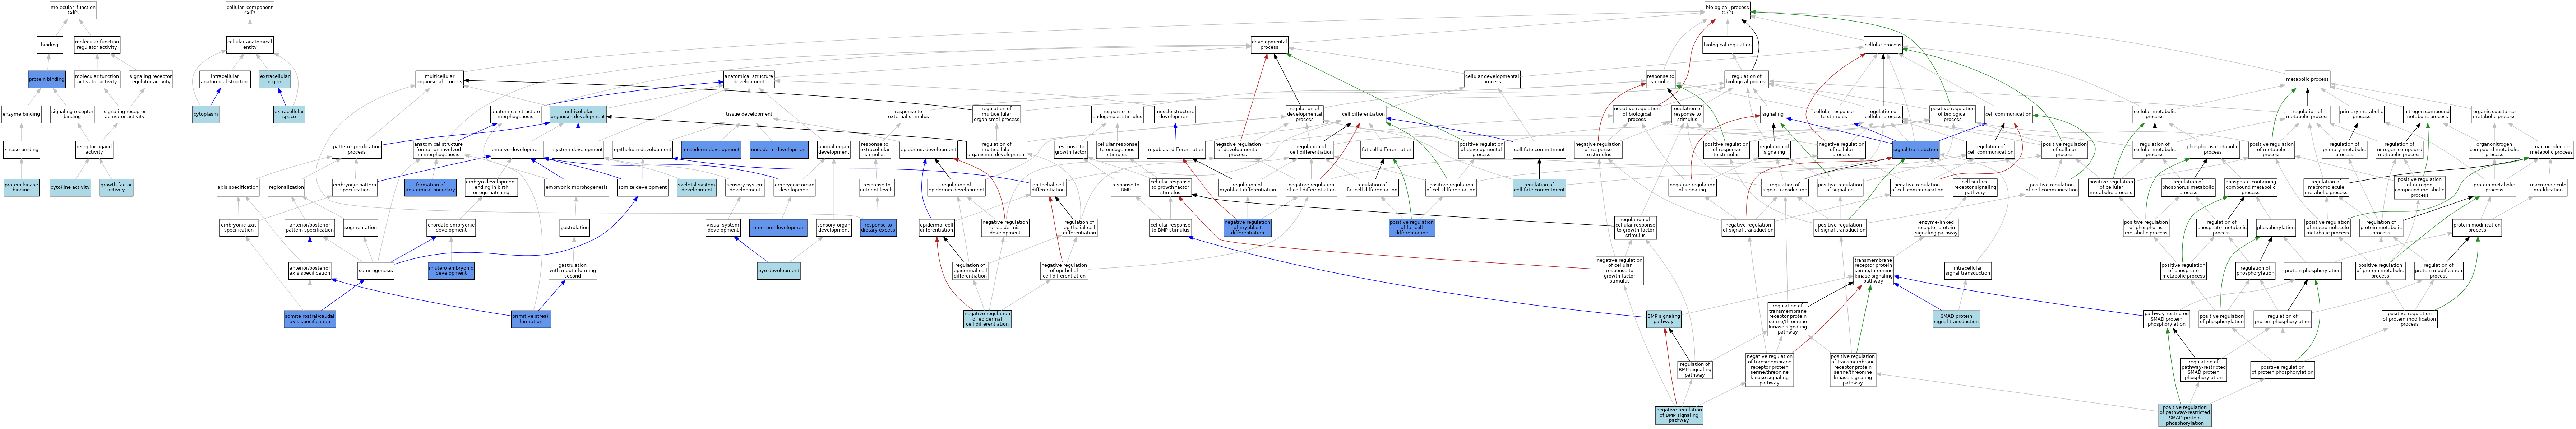Click negative regulation of epidermal cell differentiation
The width and height of the screenshot is (2576, 429).
click(x=987, y=320)
